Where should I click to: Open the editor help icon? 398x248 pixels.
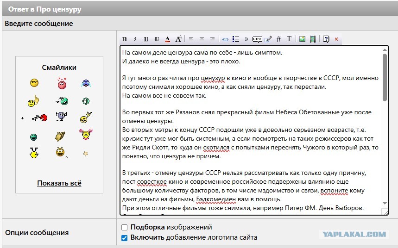(x=326, y=39)
